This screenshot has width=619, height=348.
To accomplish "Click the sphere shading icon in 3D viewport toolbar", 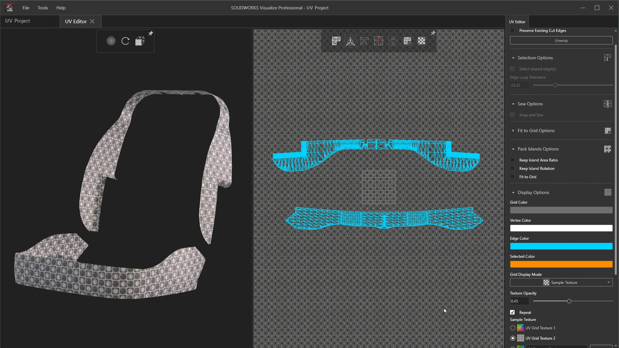I will click(111, 41).
